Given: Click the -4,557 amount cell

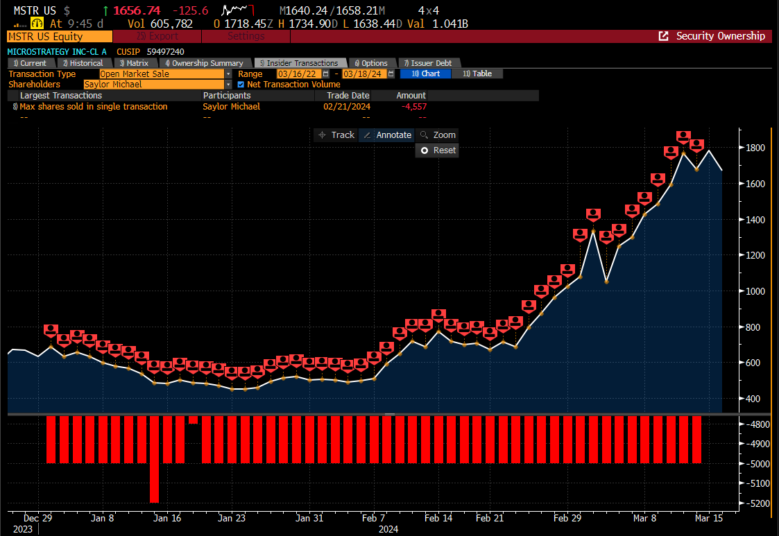Looking at the screenshot, I should click(414, 106).
